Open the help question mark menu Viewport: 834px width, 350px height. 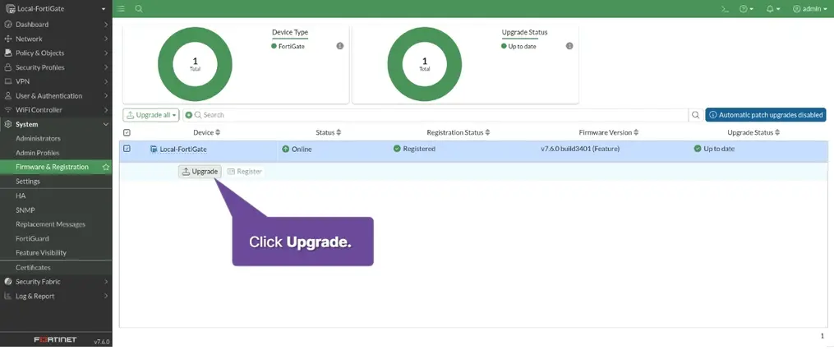[746, 8]
